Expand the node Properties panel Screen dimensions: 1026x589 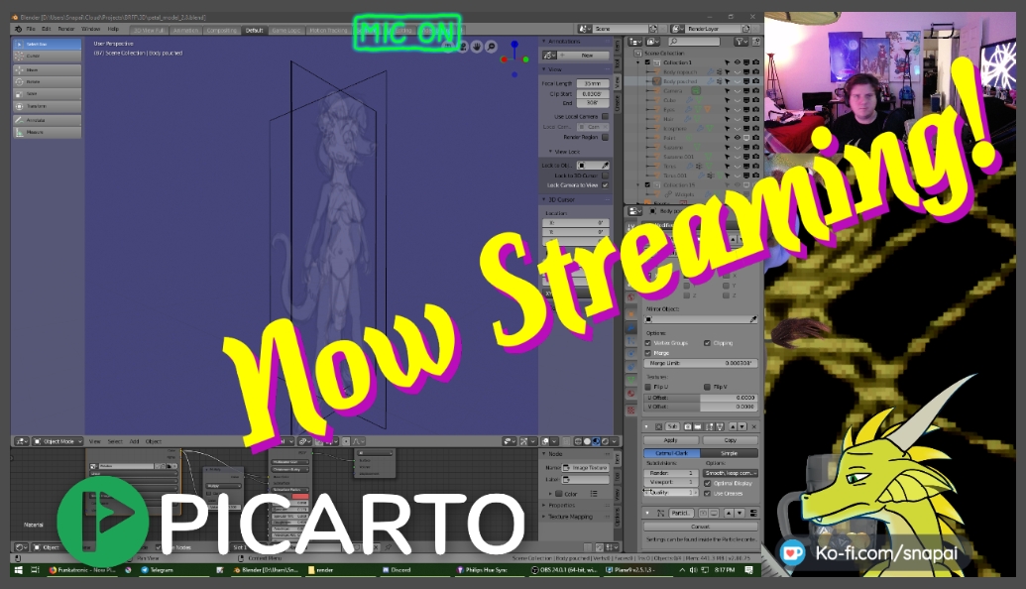point(544,506)
